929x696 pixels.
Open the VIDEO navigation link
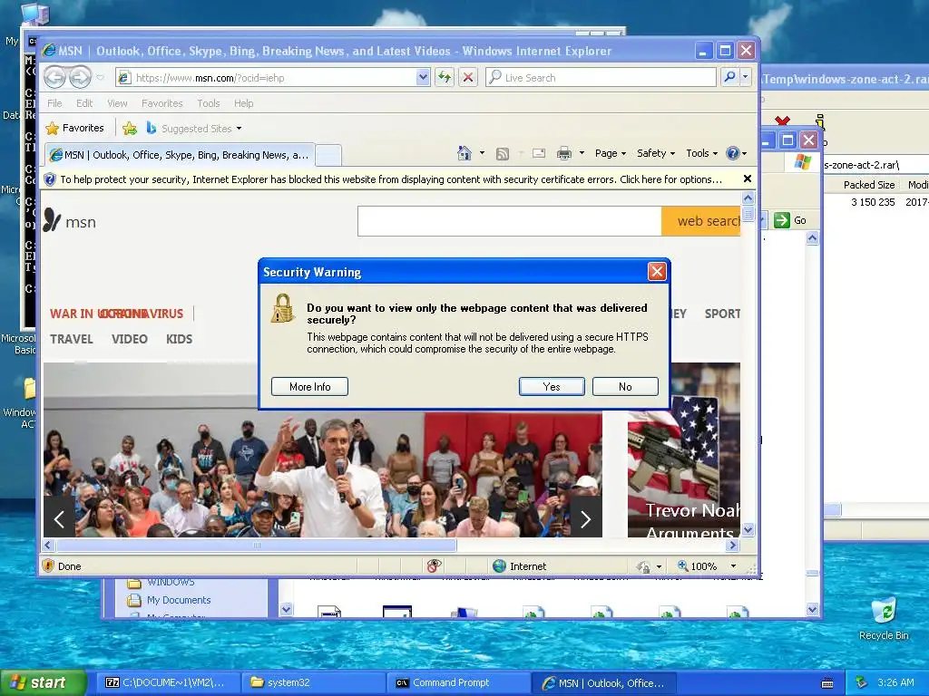[x=129, y=339]
